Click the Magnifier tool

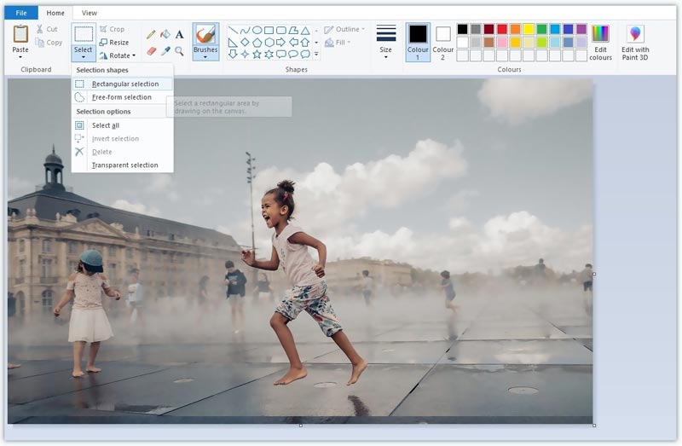coord(179,51)
